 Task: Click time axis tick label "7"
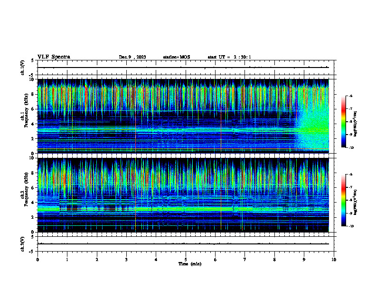pos(245,260)
